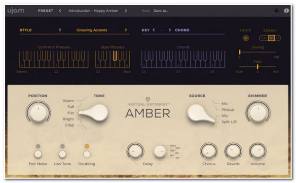
Task: Click the Delay time knob
Action: (160, 151)
